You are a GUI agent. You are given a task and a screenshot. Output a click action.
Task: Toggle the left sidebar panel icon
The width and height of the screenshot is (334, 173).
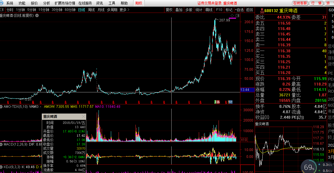[3, 10]
